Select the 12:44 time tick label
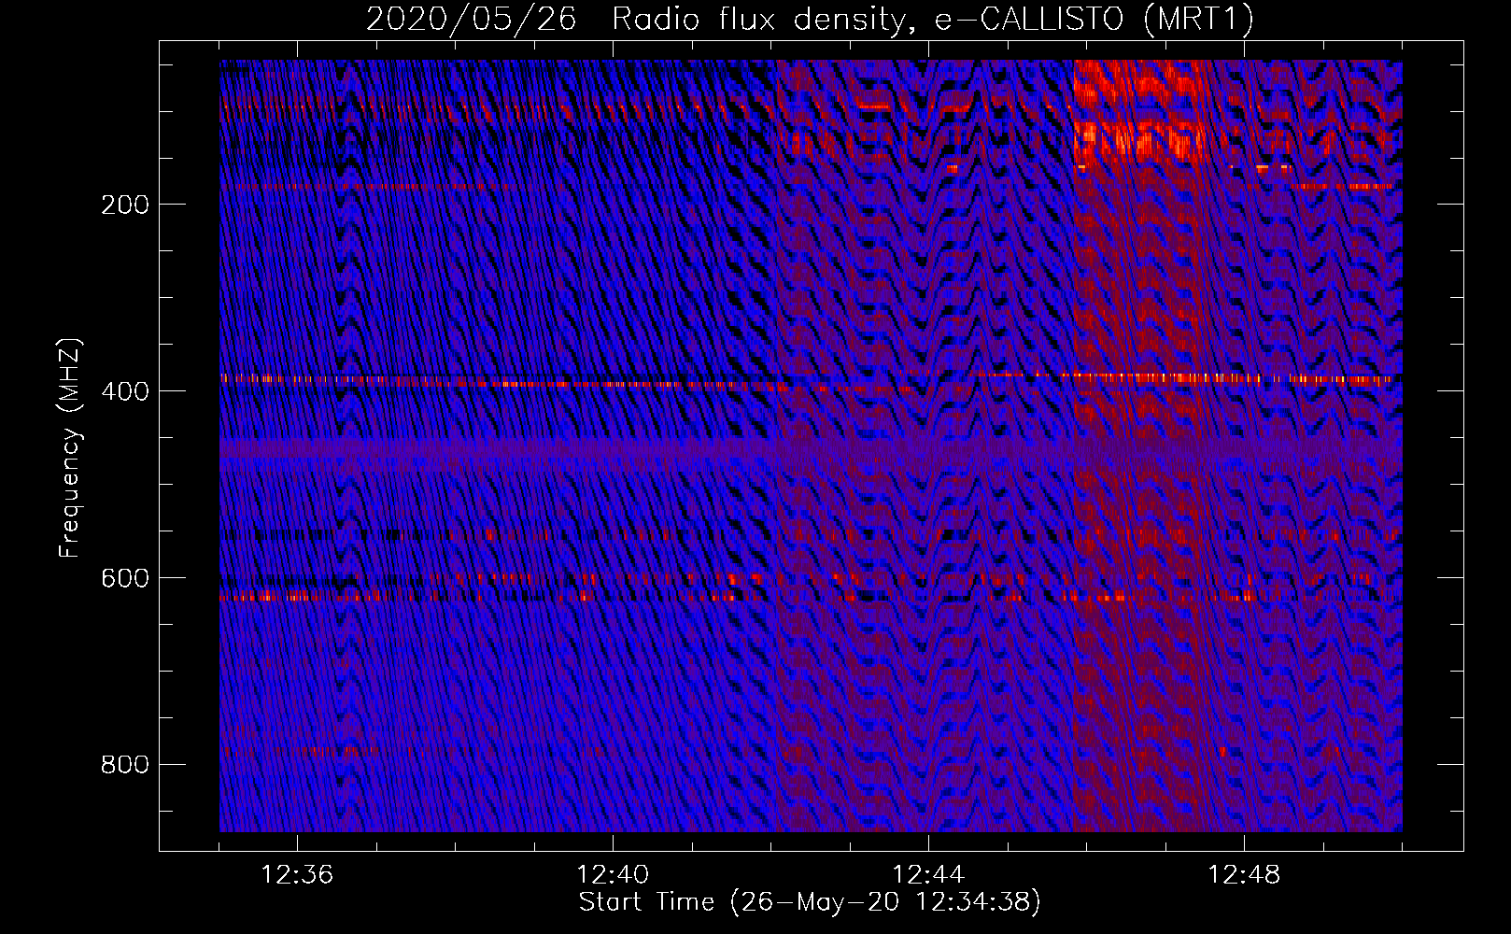Viewport: 1511px width, 934px height. click(928, 875)
